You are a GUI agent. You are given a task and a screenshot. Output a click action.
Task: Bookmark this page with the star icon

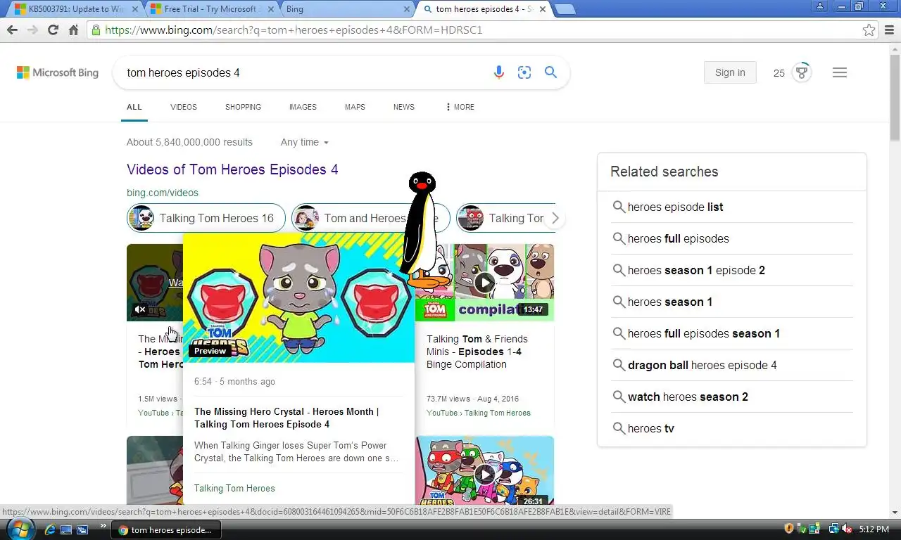point(869,30)
